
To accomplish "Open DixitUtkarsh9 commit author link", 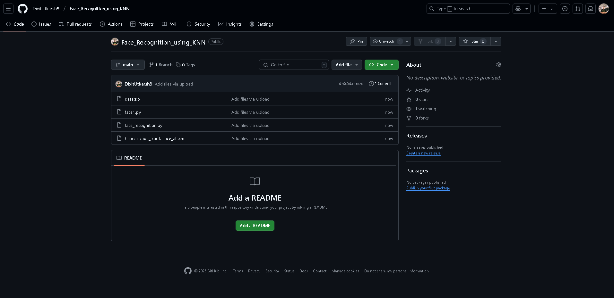I will (x=138, y=84).
